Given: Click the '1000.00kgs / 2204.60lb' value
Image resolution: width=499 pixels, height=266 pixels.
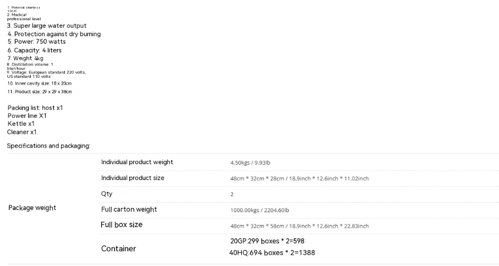Looking at the screenshot, I should coord(260,210).
